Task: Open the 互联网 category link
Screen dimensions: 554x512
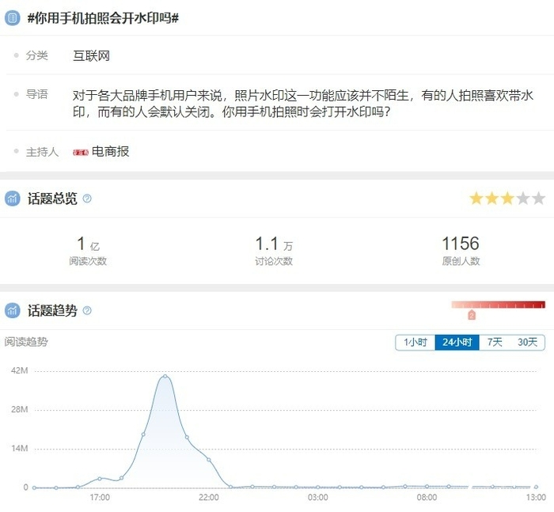Action: click(x=91, y=55)
